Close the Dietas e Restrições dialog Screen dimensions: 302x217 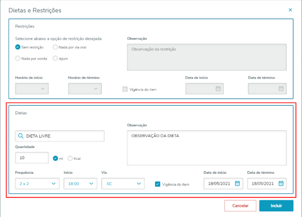pos(290,10)
